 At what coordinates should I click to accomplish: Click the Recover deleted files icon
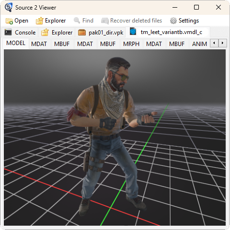105,21
